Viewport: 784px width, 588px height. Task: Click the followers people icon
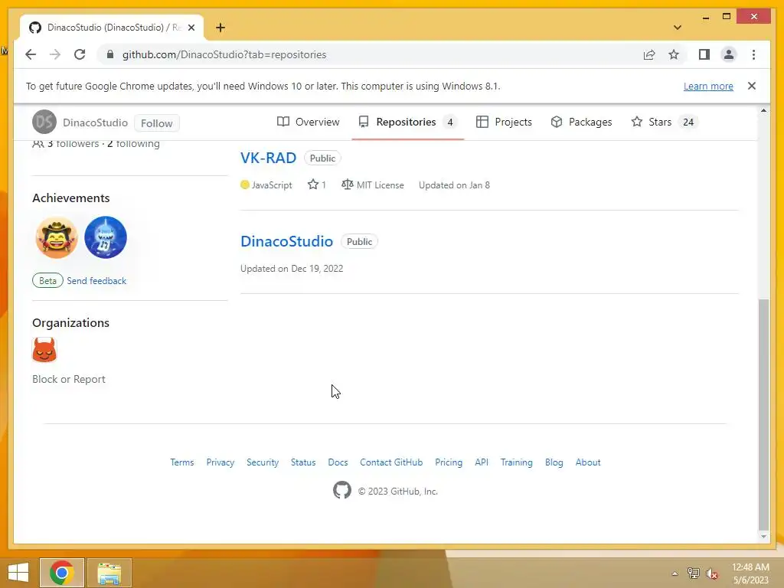pos(38,144)
